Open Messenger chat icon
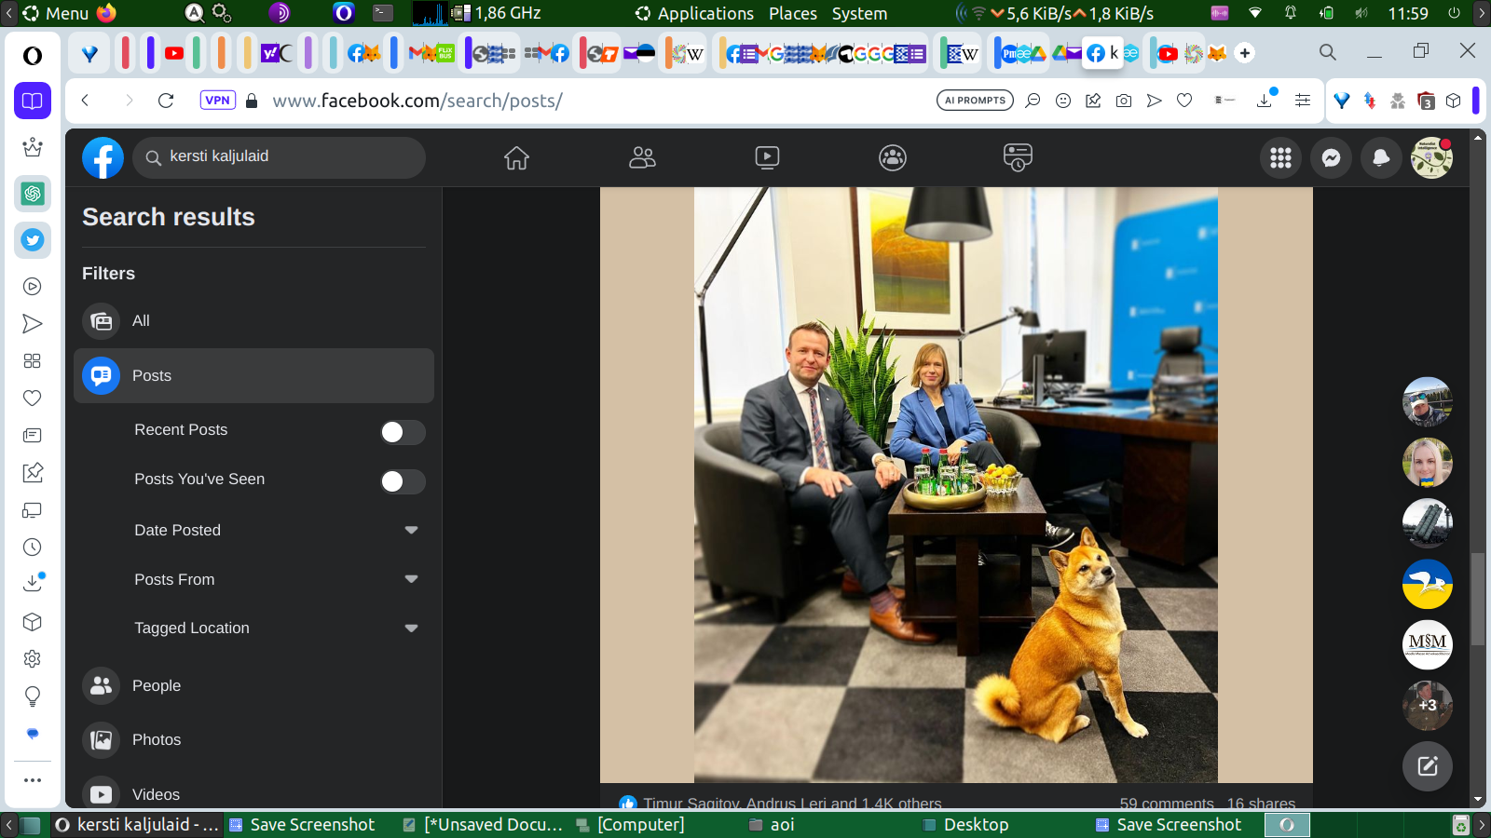This screenshot has height=838, width=1491. (1331, 158)
